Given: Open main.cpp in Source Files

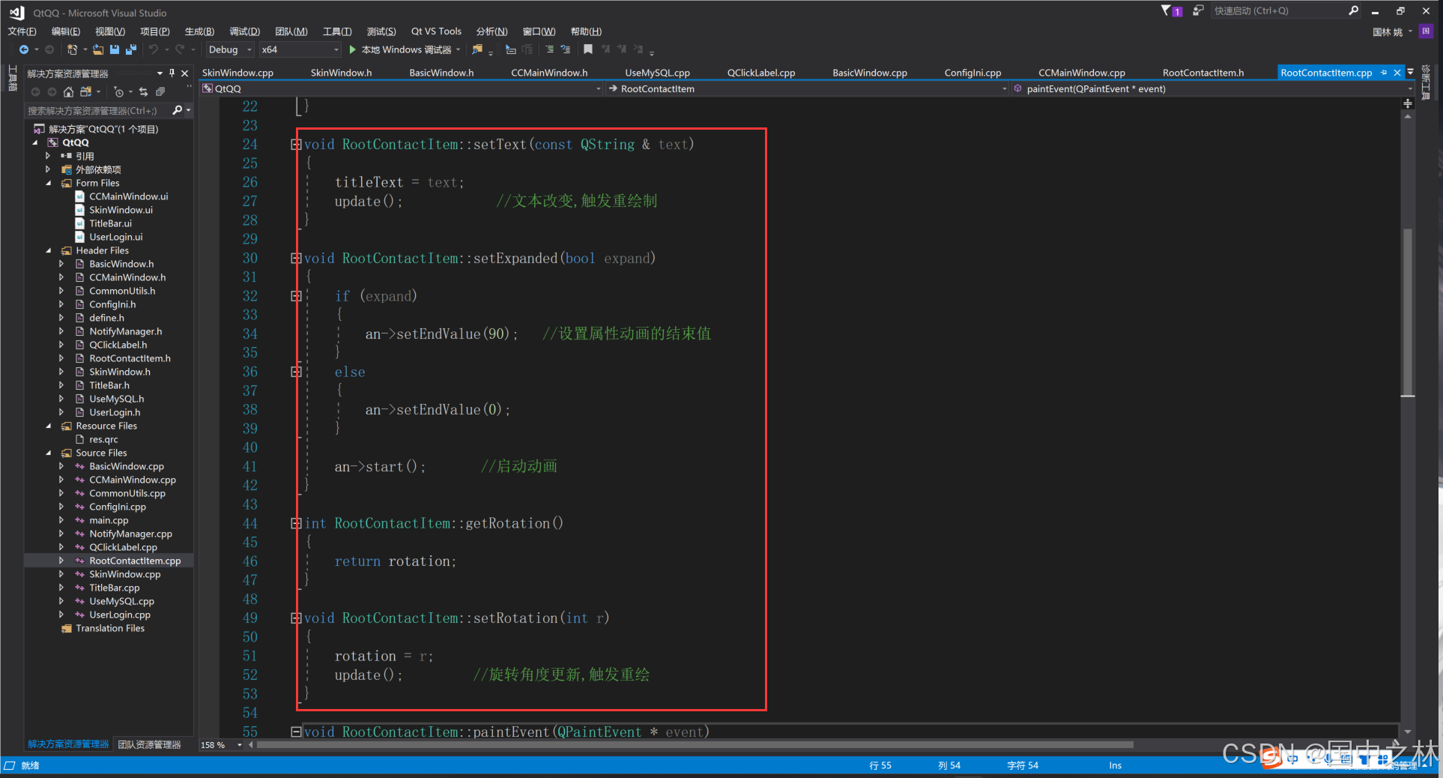Looking at the screenshot, I should point(109,520).
